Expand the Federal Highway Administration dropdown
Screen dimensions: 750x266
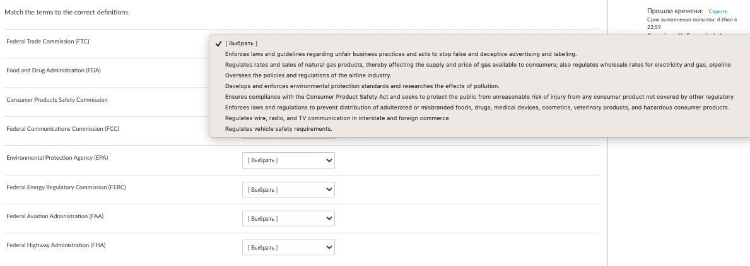coord(288,248)
